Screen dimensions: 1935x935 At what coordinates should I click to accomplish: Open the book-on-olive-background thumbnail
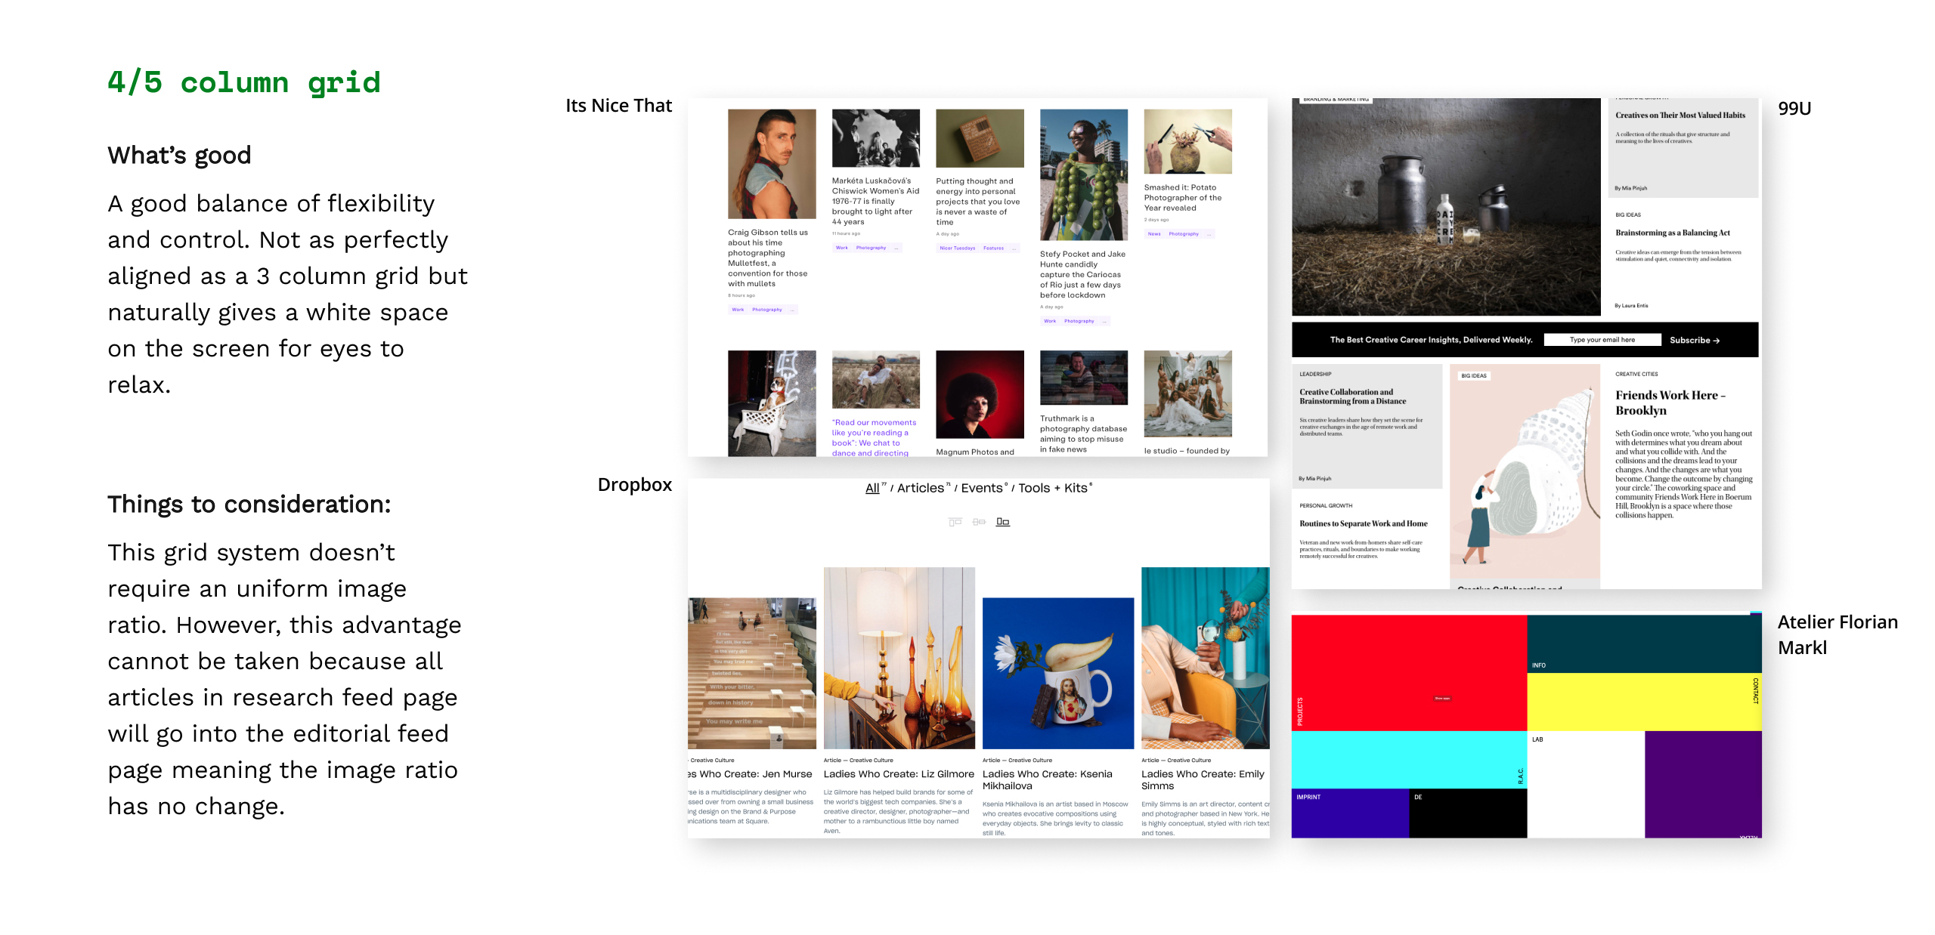(x=980, y=138)
